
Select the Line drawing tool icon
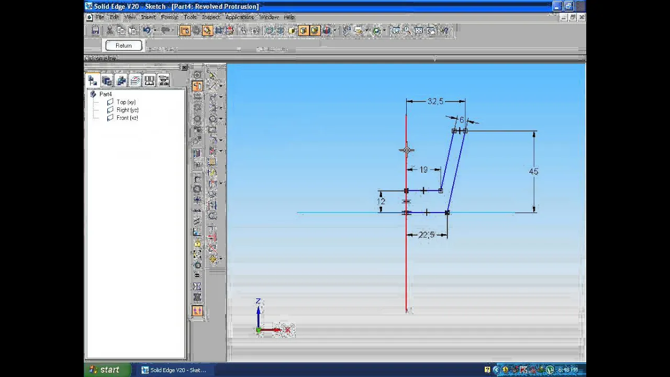(x=213, y=85)
